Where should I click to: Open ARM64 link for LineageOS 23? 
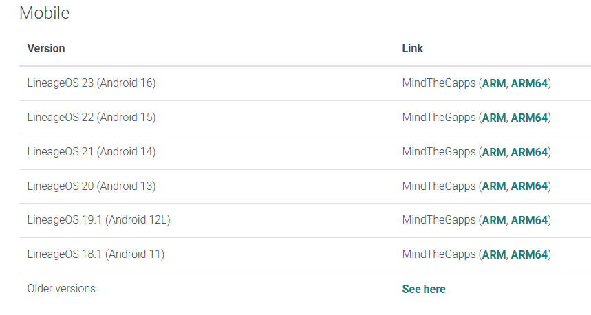[529, 83]
